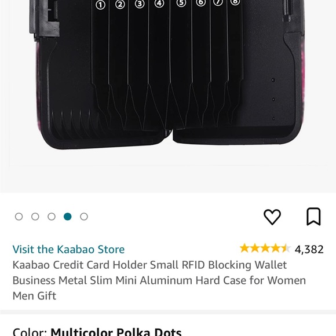Viewport: 336px width, 336px height.
Task: Tap circled number 7 card slot marker
Action: [218, 2]
